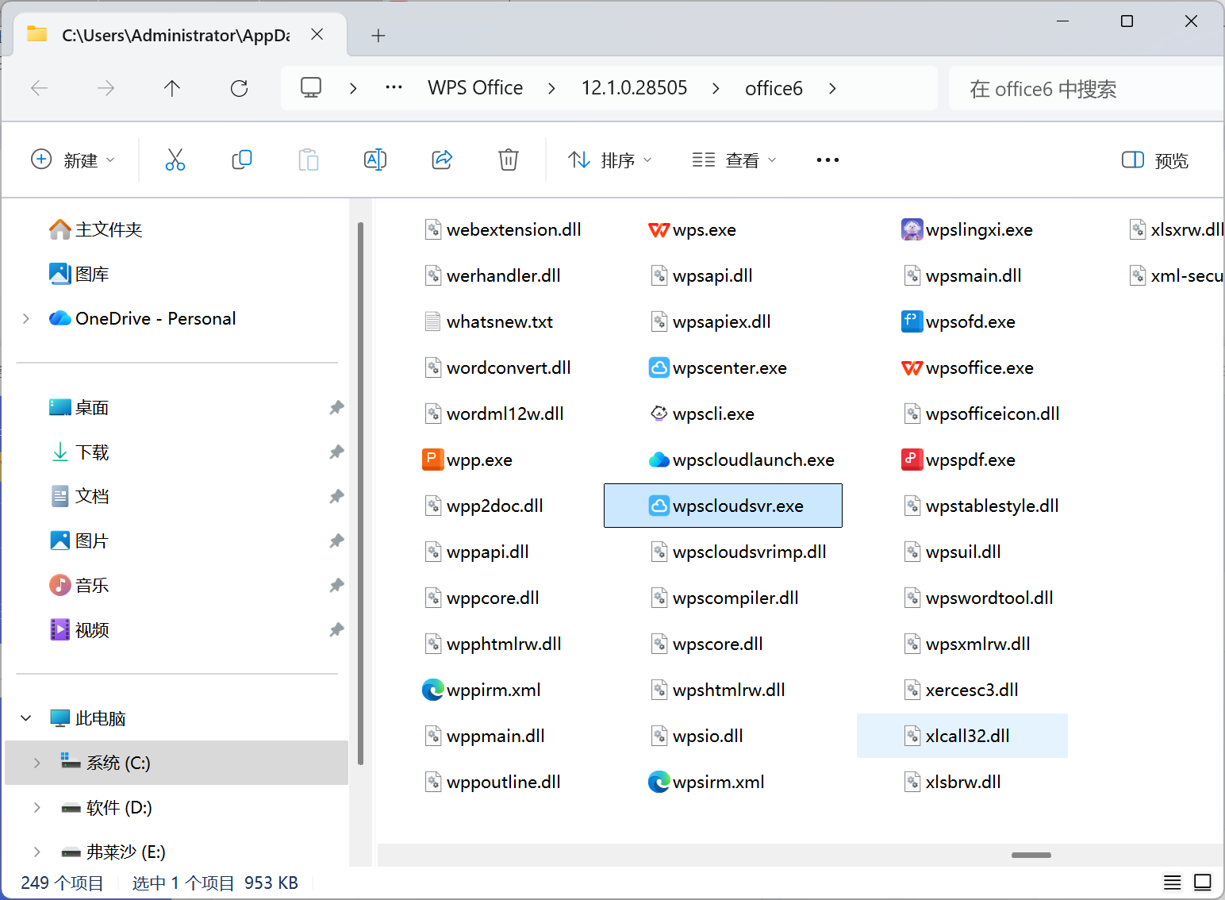Click the 新建 new button
Screen dimensions: 1225x900
click(73, 160)
